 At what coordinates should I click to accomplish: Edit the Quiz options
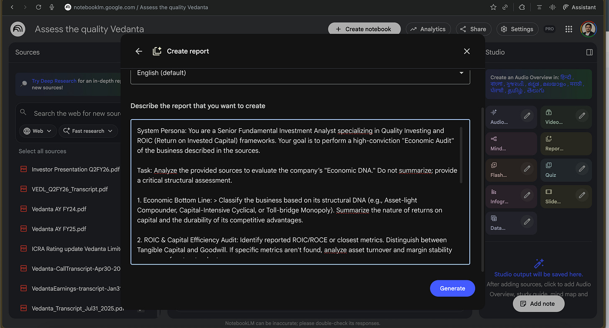582,169
